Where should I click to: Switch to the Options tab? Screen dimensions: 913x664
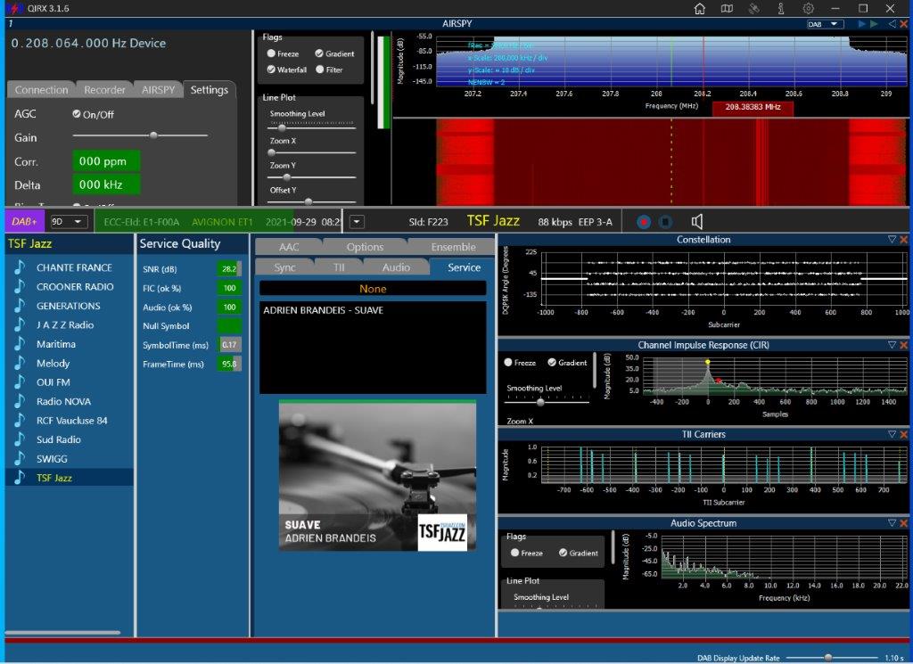[365, 247]
